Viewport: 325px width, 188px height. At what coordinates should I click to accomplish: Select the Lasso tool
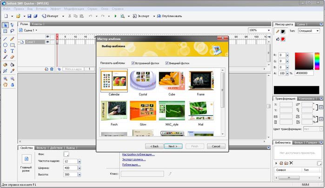click(12, 31)
